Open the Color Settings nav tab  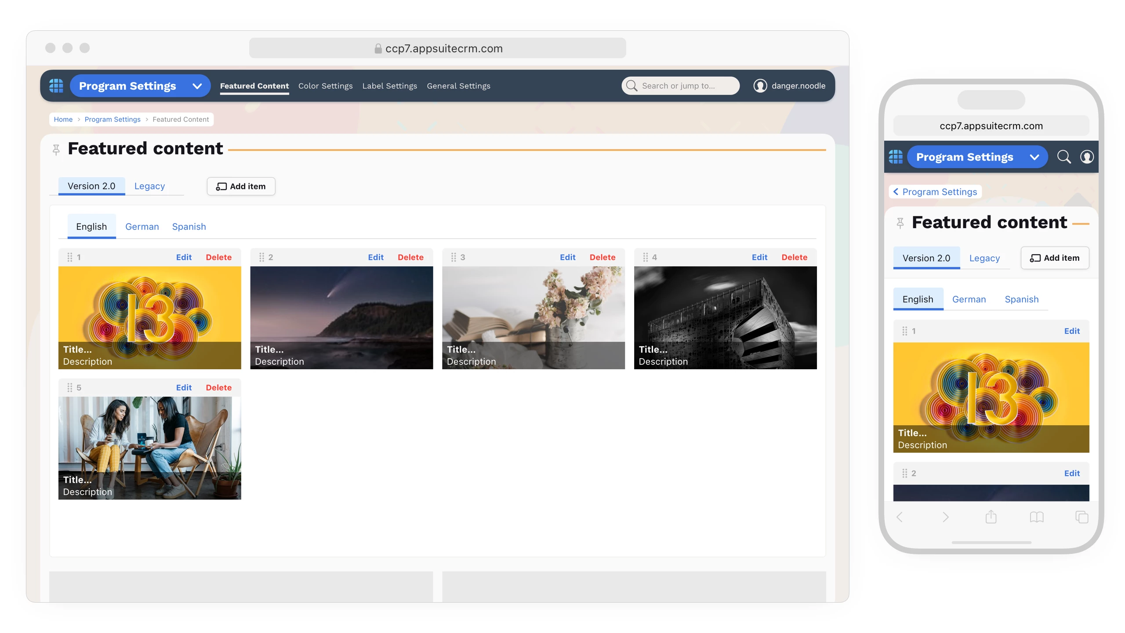pos(325,86)
